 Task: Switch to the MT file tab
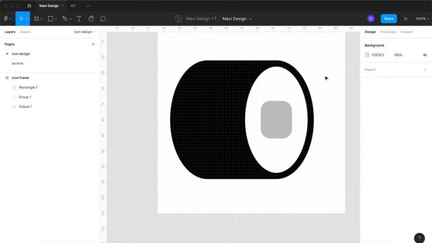74,5
